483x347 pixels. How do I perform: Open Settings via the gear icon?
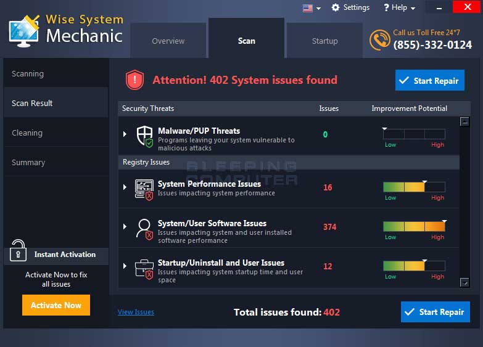click(x=336, y=7)
